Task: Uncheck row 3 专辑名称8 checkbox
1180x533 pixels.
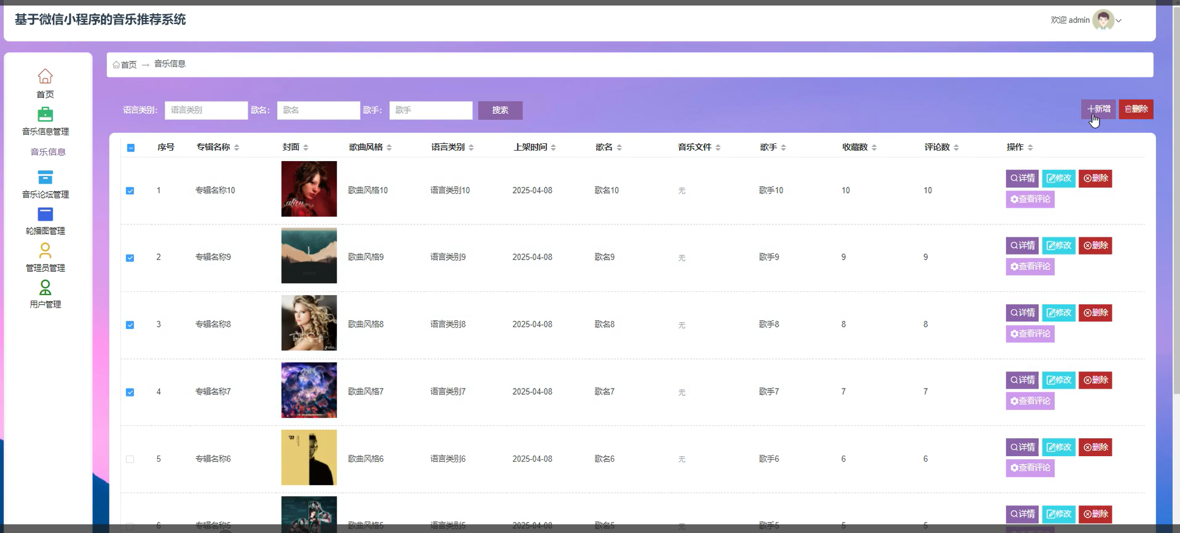Action: pos(130,325)
